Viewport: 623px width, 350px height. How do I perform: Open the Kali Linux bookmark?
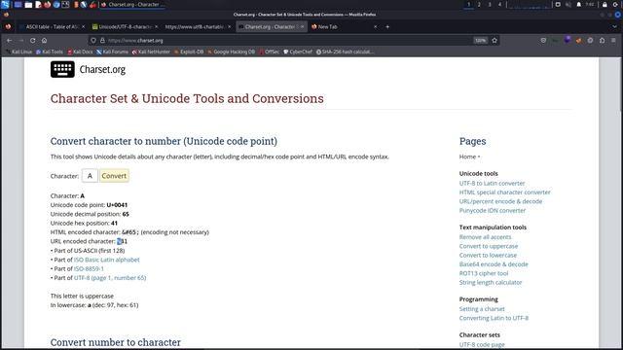point(18,52)
